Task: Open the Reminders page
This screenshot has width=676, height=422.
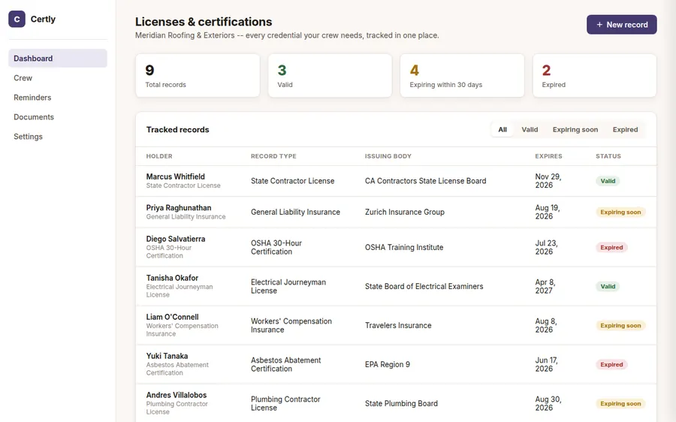Action: click(x=58, y=98)
